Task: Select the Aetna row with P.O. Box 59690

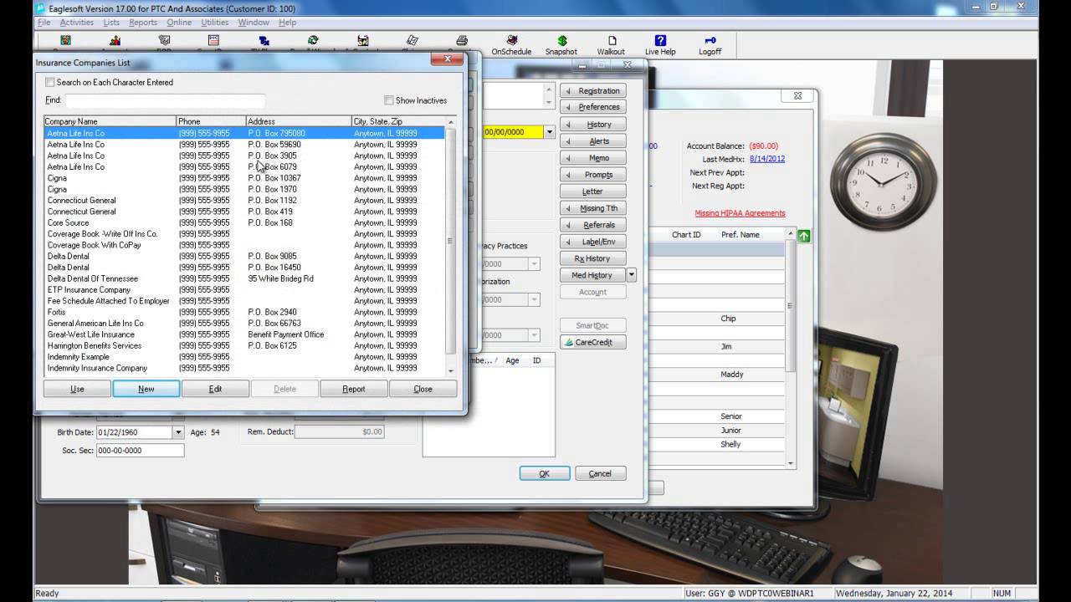Action: (x=244, y=145)
